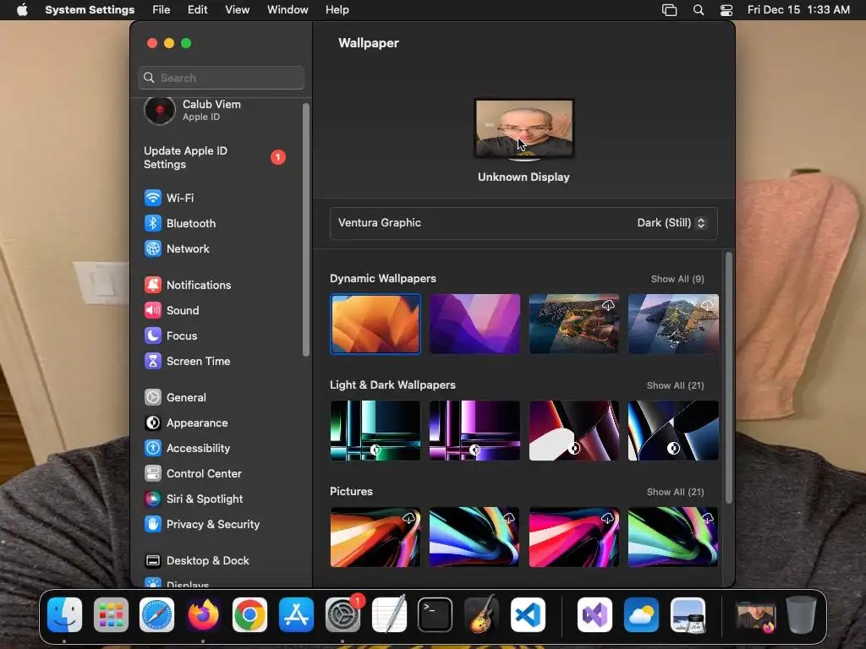Select the orange Ventura dynamic wallpaper
The height and width of the screenshot is (649, 866).
point(375,324)
